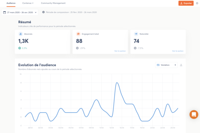The image size is (200, 133).
Task: Open the Community Management tab
Action: coord(53,3)
